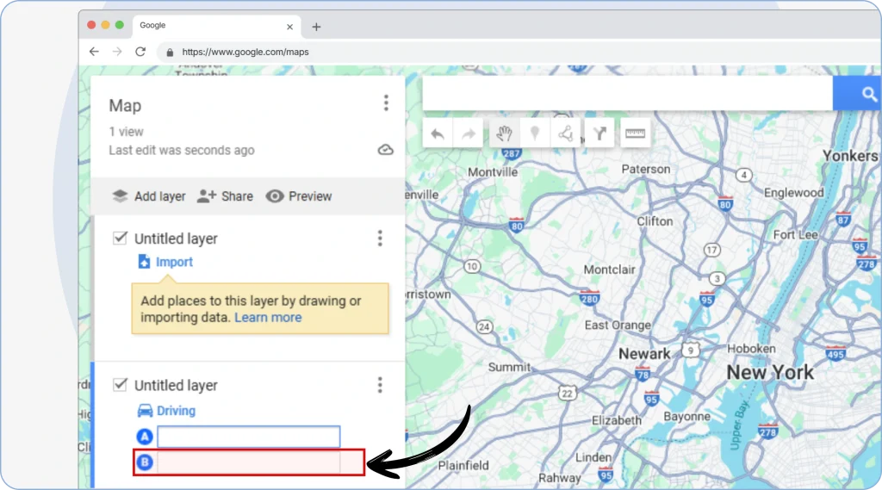Viewport: 882px width, 490px height.
Task: Click the Newark label on map
Action: [x=644, y=354]
